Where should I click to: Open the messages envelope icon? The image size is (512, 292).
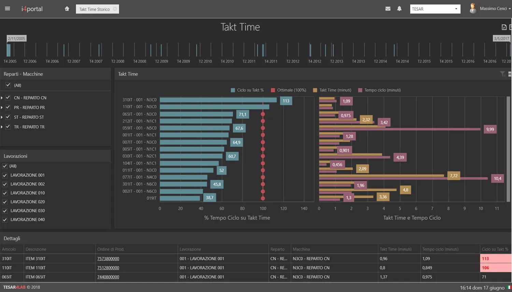388,9
